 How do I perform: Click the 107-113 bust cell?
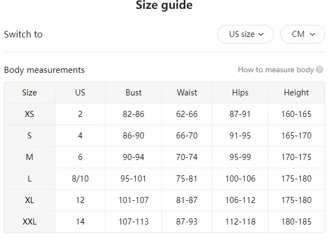point(133,222)
